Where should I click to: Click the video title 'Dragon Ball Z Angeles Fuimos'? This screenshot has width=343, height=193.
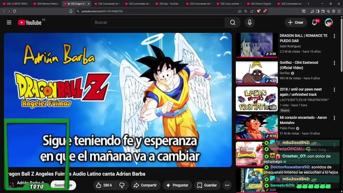[75, 174]
